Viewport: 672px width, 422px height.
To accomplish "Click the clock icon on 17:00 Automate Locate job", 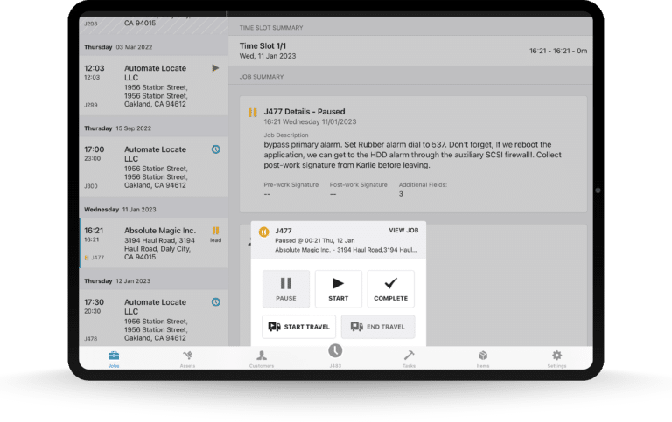I will [215, 149].
